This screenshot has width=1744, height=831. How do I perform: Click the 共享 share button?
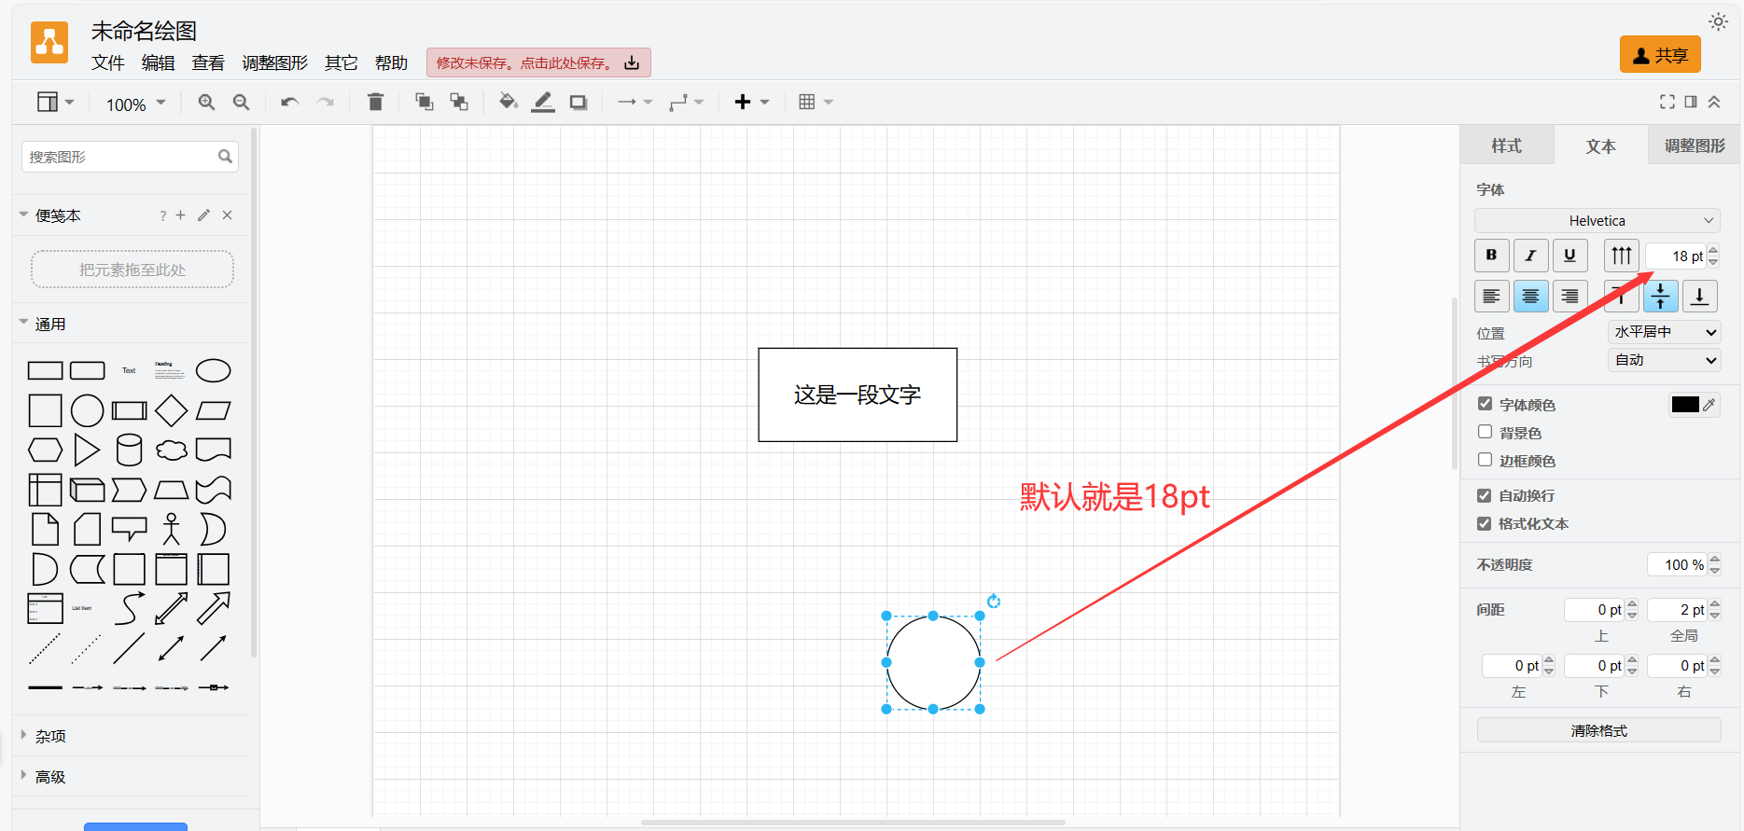[x=1660, y=55]
